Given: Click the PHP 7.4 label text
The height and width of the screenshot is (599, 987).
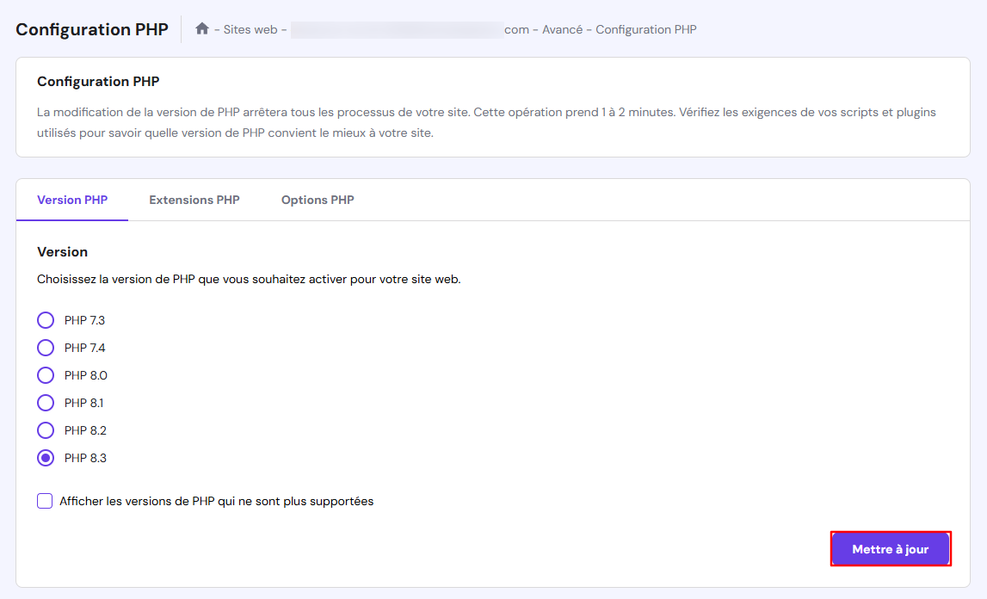Looking at the screenshot, I should (83, 348).
